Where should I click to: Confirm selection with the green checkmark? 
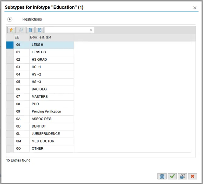click(x=172, y=176)
